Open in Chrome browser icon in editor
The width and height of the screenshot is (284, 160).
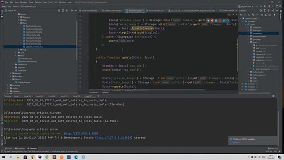click(208, 20)
